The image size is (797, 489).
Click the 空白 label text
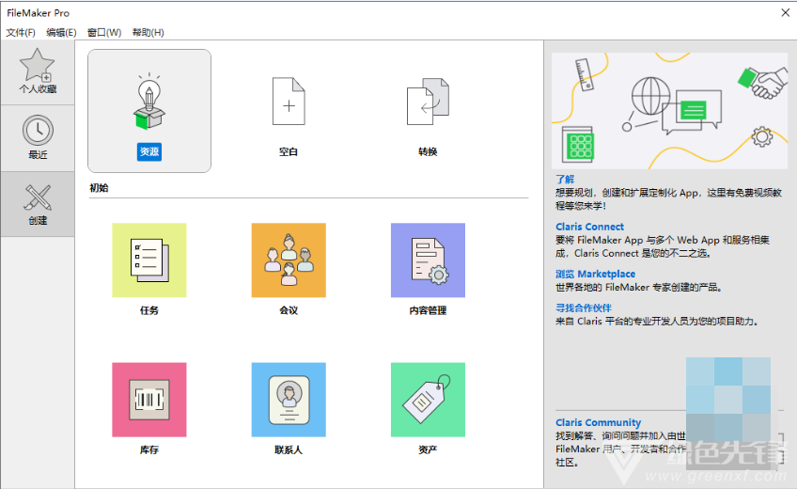coord(289,151)
